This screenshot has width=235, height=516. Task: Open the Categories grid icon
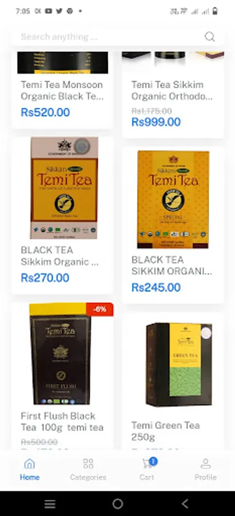coord(88,464)
